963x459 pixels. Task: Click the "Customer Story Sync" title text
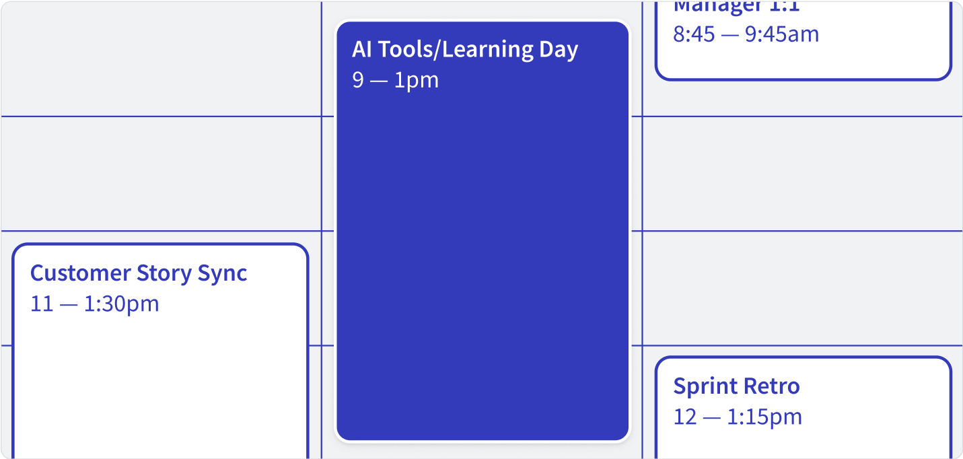click(139, 273)
